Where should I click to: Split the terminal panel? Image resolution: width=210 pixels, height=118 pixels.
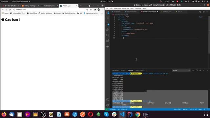[x=197, y=70]
